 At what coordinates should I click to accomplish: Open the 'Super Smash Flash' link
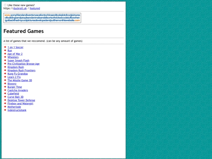[x=18, y=60]
